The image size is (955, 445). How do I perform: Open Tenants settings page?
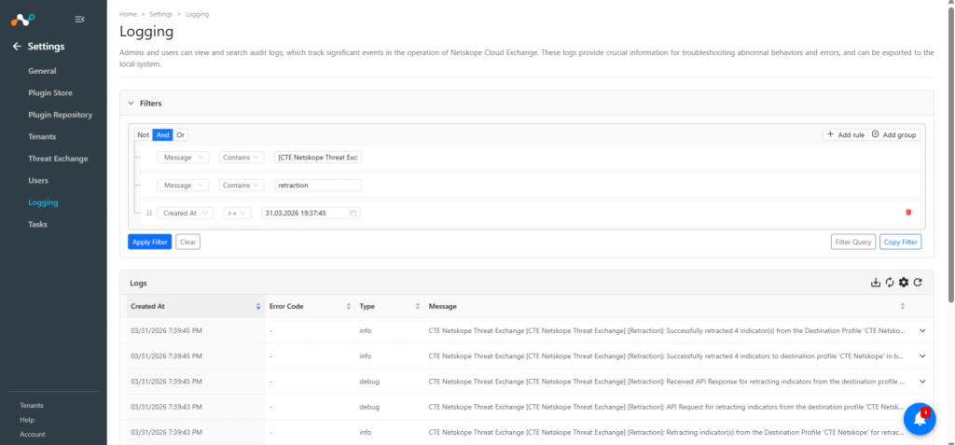(x=42, y=136)
